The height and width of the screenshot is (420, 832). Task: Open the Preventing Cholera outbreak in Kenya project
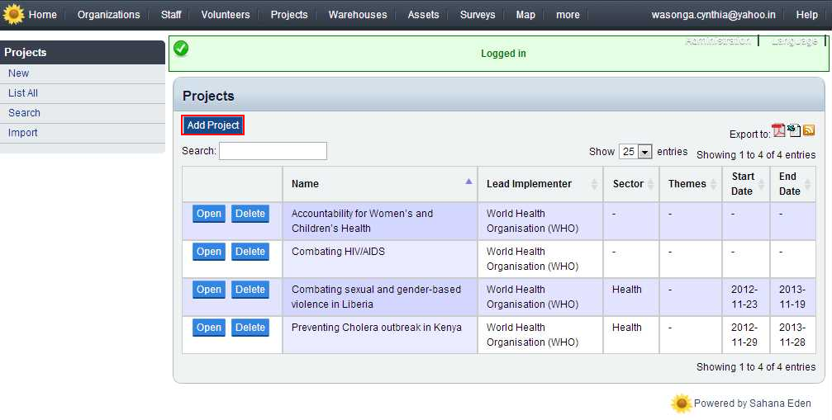(x=208, y=328)
